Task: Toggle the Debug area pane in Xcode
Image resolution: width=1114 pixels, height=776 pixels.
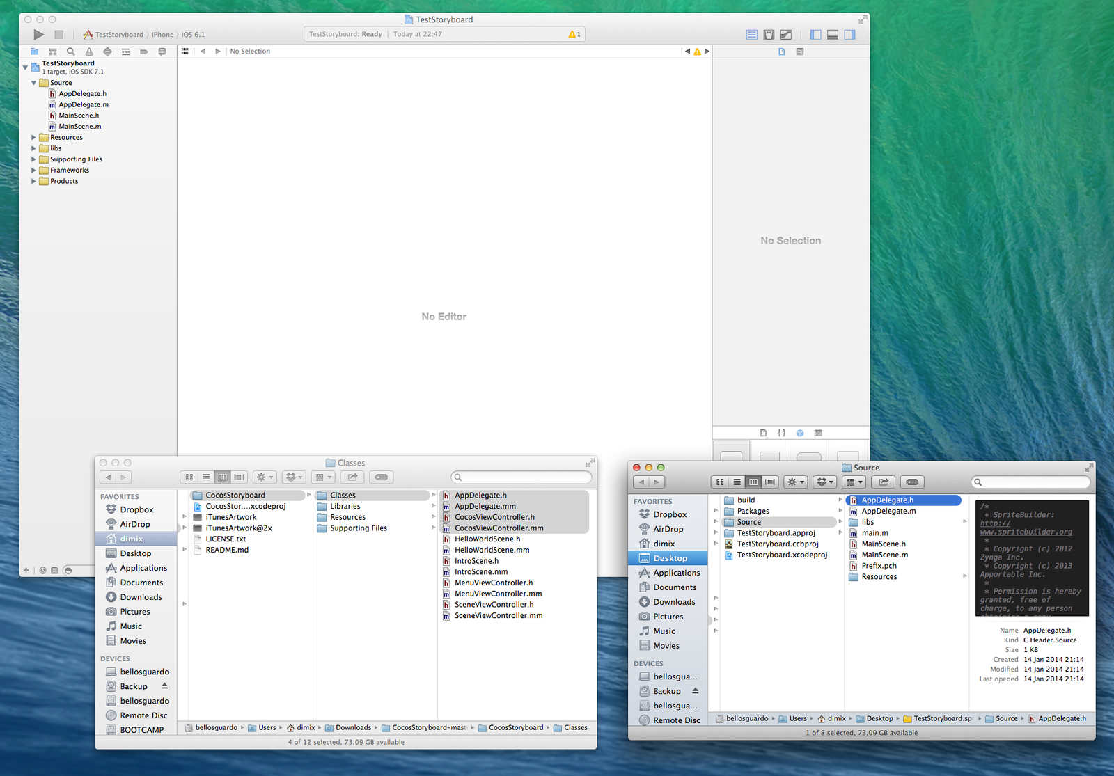Action: [833, 34]
